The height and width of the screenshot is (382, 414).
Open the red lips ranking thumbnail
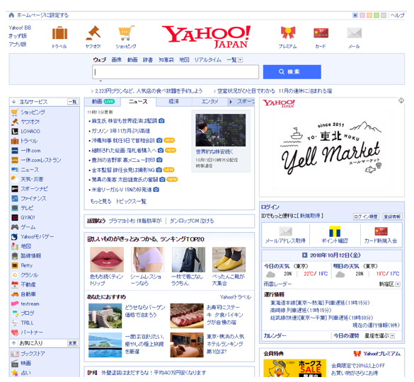[x=107, y=260]
